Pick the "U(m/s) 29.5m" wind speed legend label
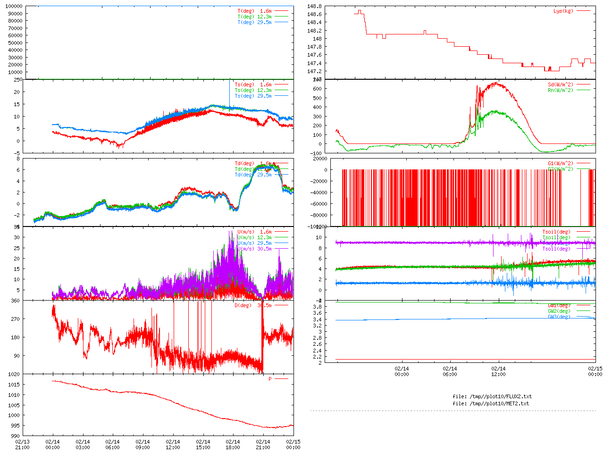604x453 pixels. [255, 243]
